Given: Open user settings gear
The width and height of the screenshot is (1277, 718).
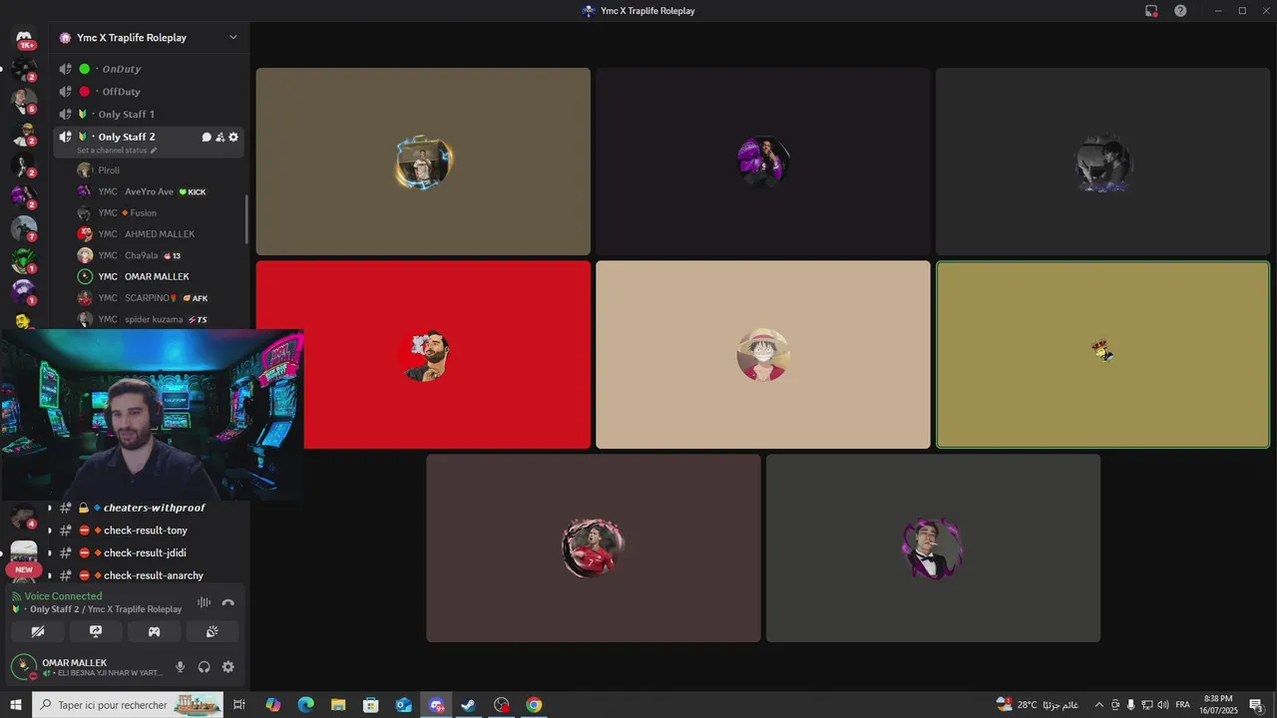Looking at the screenshot, I should coord(228,667).
